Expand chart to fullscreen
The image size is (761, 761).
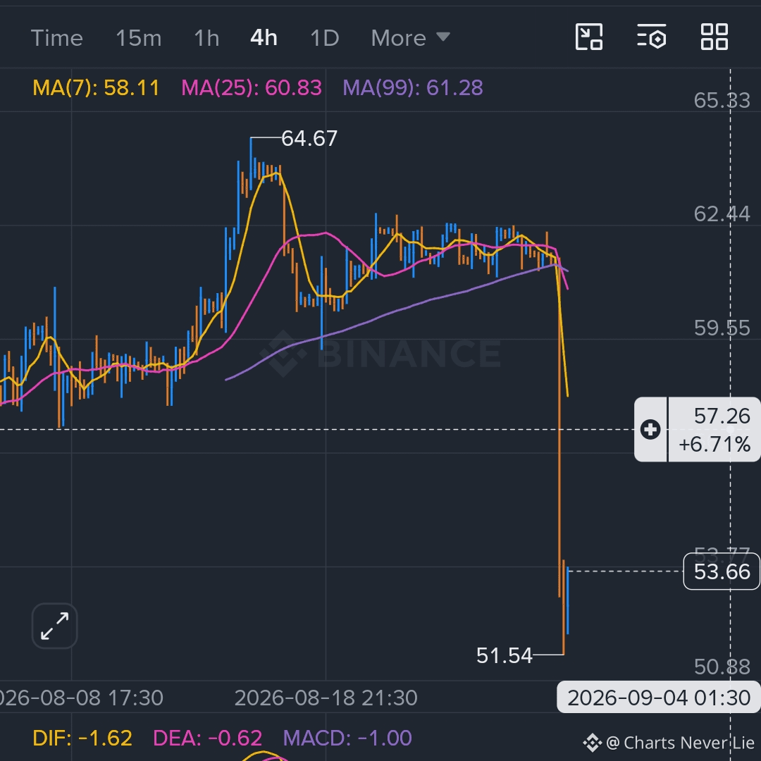click(x=54, y=626)
